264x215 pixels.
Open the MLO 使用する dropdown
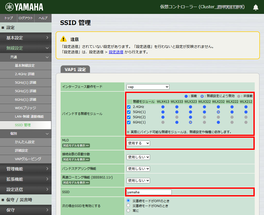pyautogui.click(x=138, y=143)
